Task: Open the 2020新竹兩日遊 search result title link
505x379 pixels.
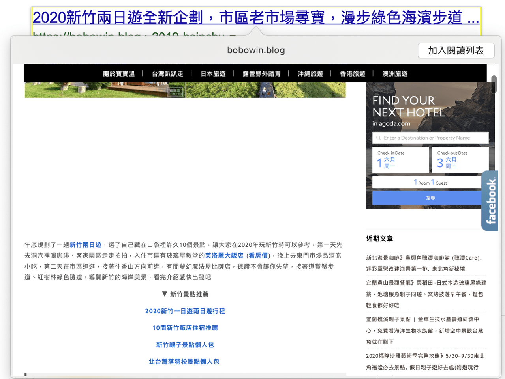Action: [255, 17]
